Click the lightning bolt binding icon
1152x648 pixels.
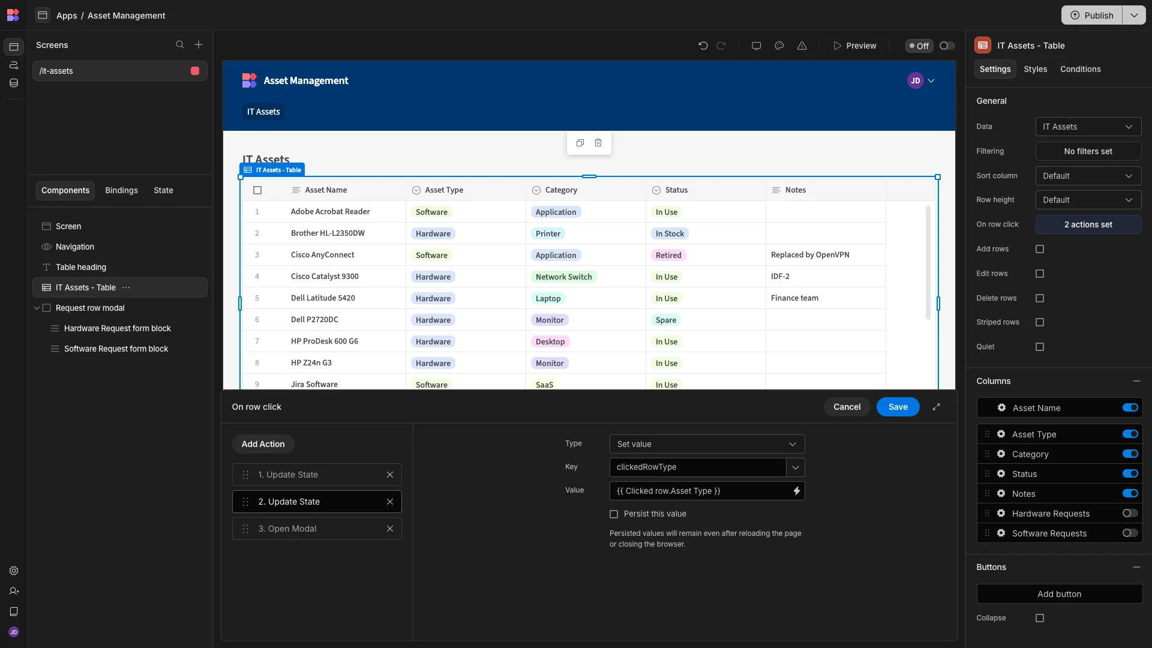coord(797,491)
